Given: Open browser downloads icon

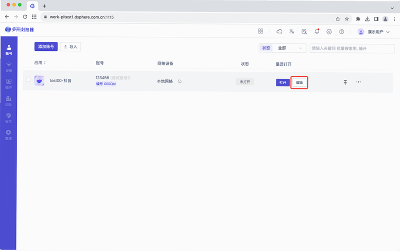Looking at the screenshot, I should click(367, 19).
